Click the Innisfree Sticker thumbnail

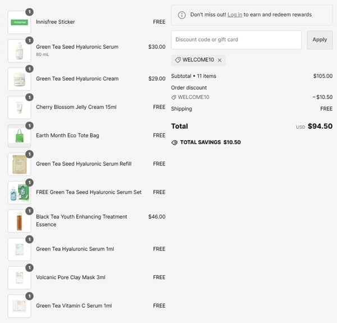coord(19,23)
